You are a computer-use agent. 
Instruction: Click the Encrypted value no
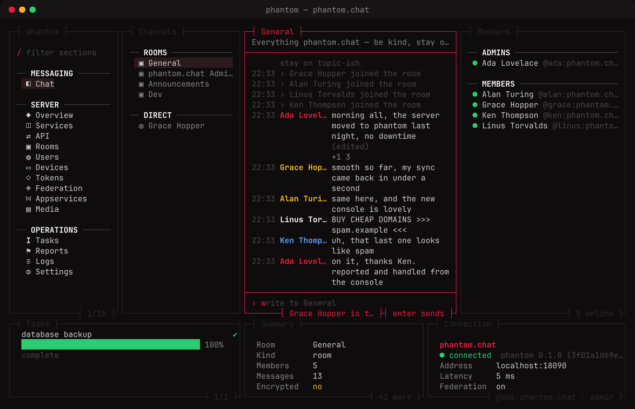point(317,387)
